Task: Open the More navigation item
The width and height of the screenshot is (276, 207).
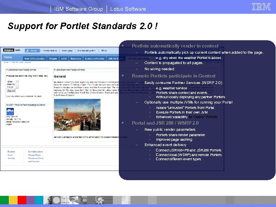Action: tap(104, 51)
